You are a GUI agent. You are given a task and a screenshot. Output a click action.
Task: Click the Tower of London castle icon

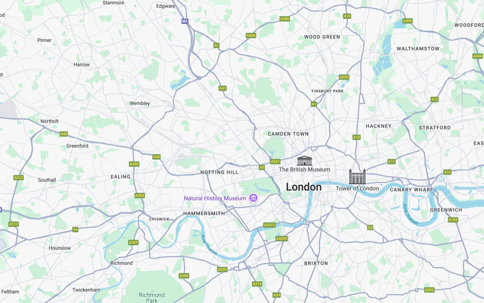357,177
